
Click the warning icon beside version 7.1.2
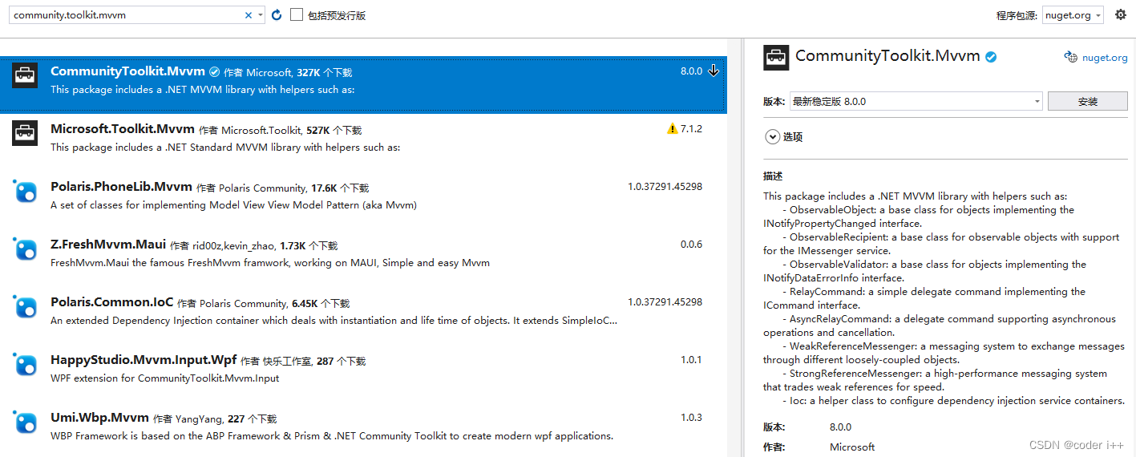672,129
